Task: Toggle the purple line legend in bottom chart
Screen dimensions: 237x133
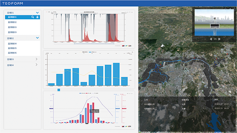Action: (95, 93)
